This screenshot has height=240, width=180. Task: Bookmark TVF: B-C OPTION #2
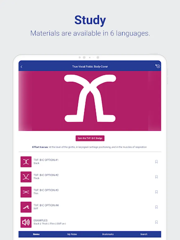coord(156,177)
